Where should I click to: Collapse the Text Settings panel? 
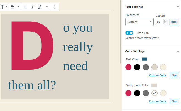click(178, 7)
